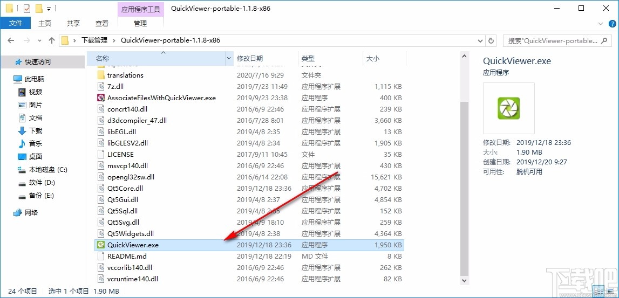This screenshot has width=619, height=298.
Task: Open the Quick Access Toolbar customize dropdown
Action: (49, 8)
